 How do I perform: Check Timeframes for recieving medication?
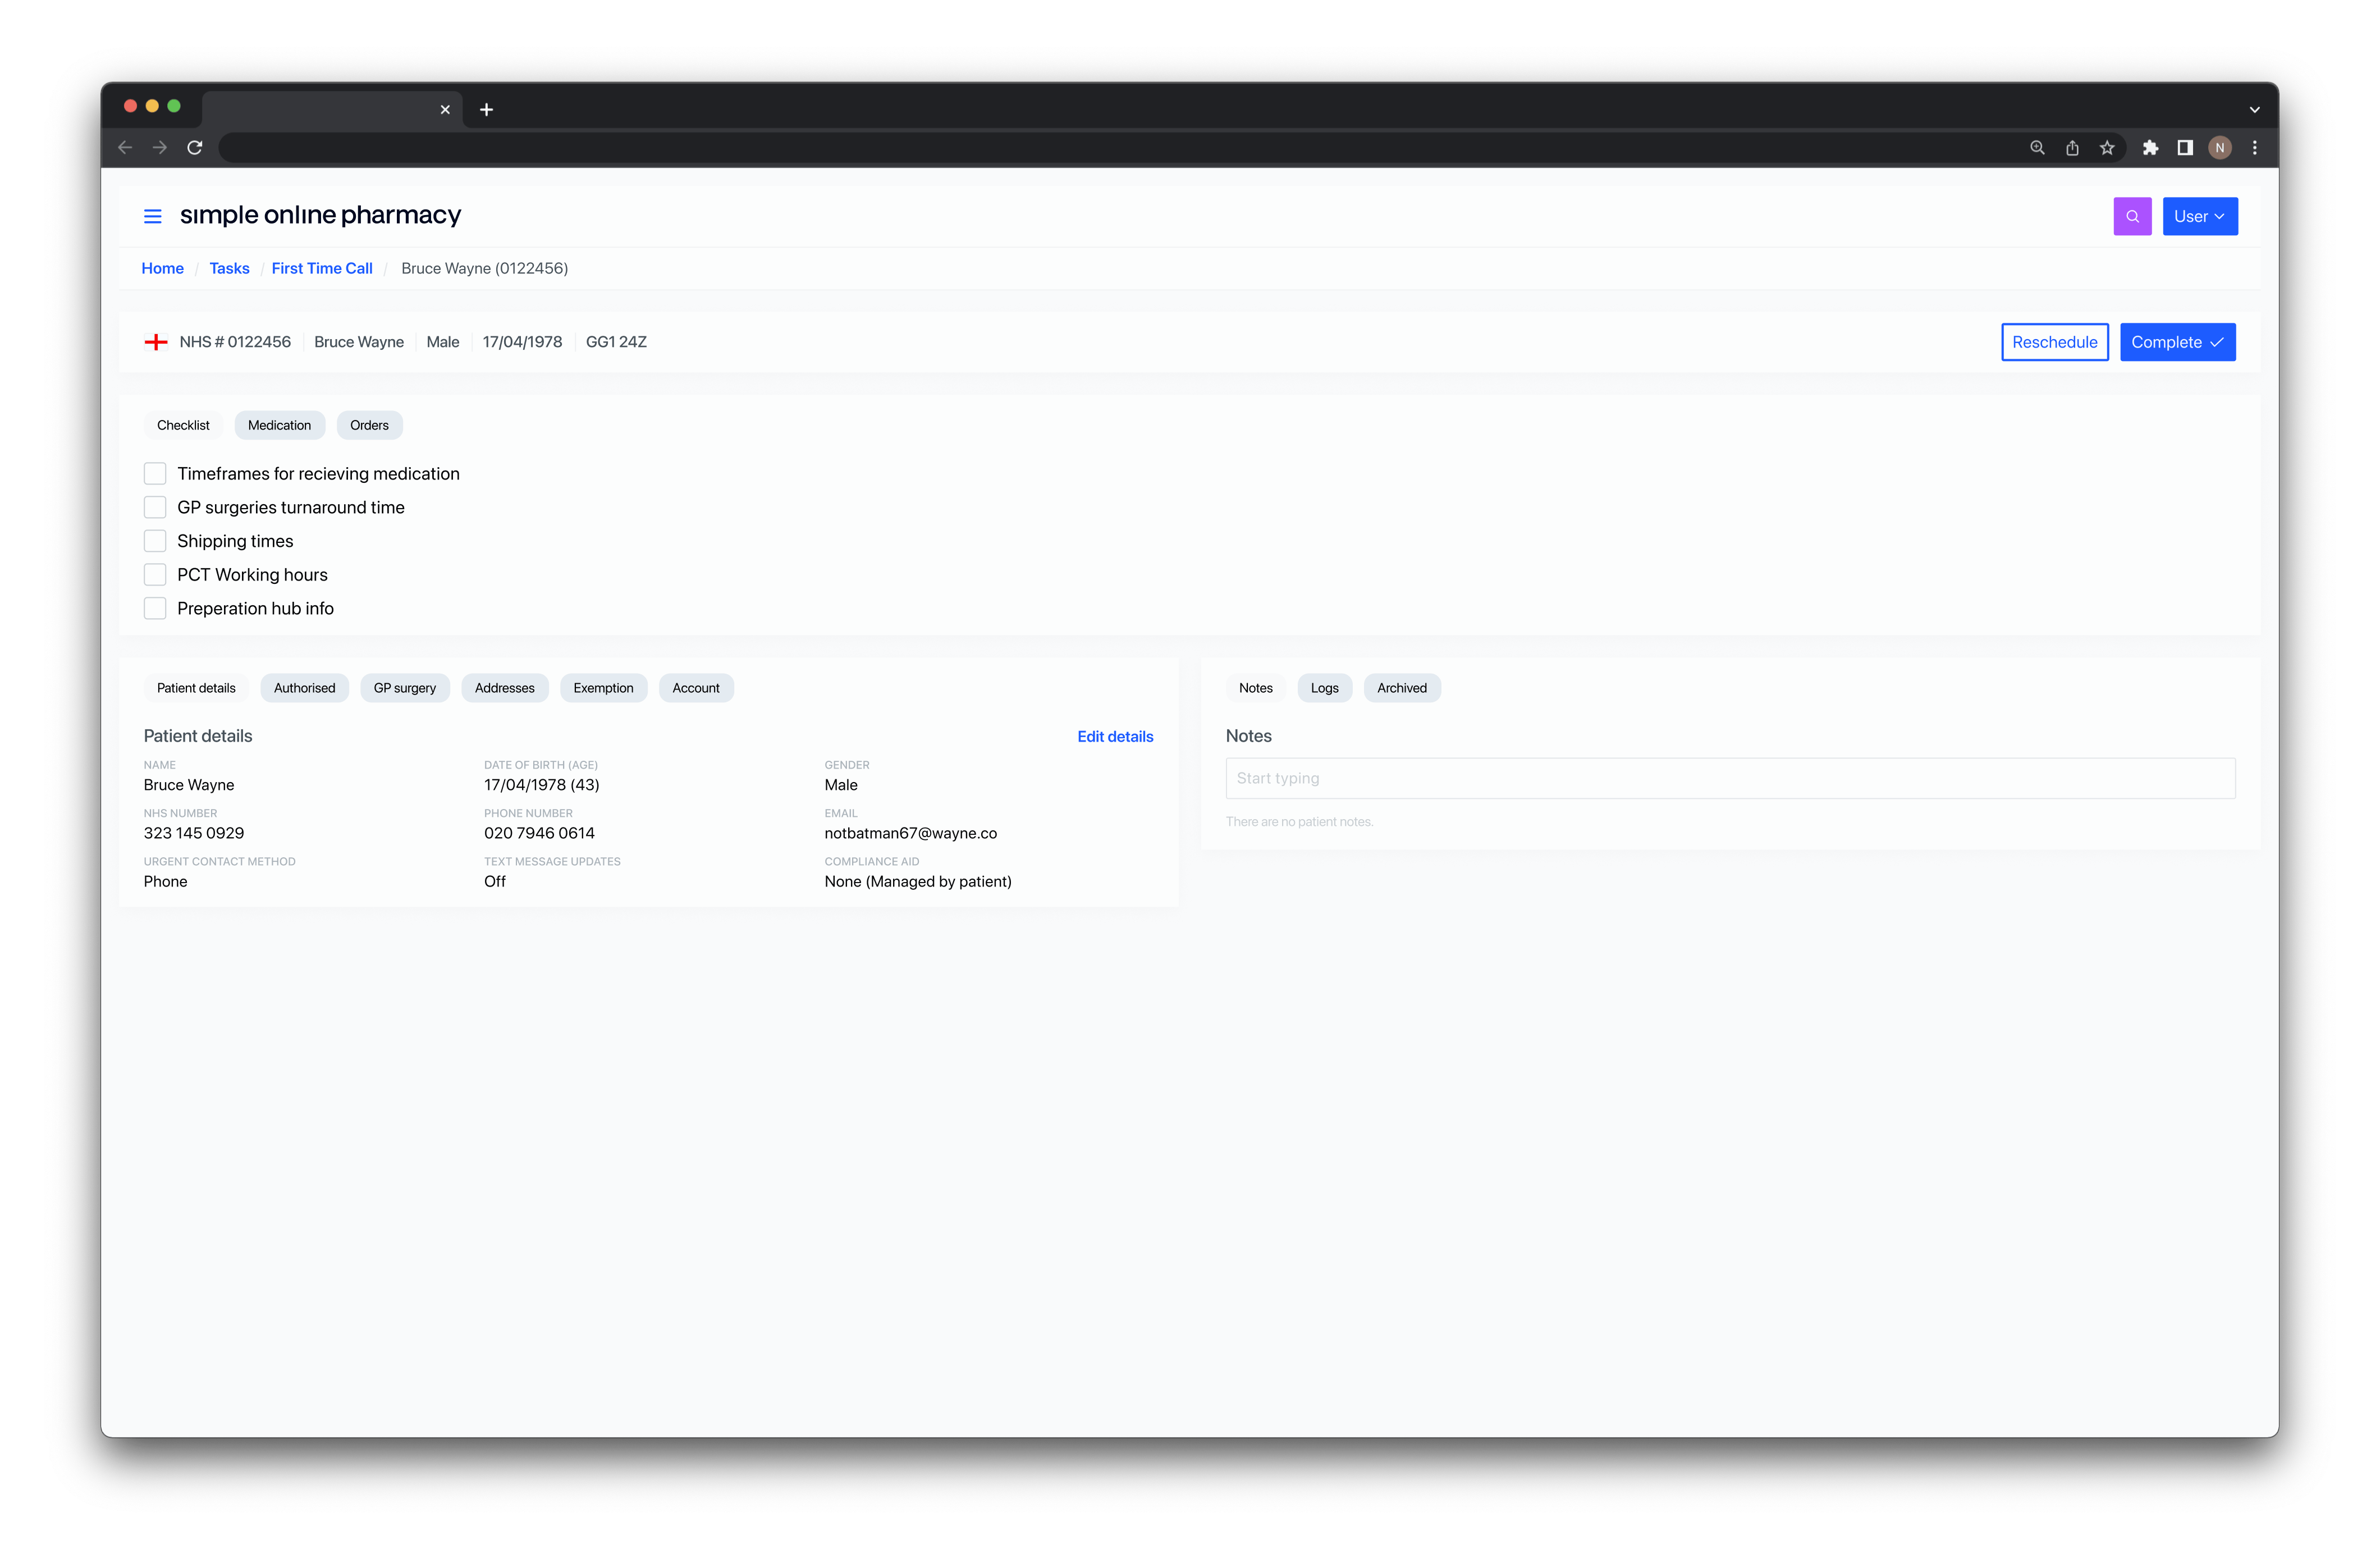pos(155,473)
